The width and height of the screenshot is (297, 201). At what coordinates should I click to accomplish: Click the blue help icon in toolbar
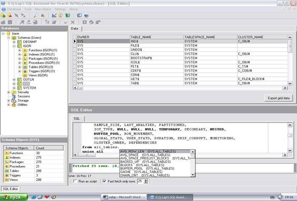point(86,16)
